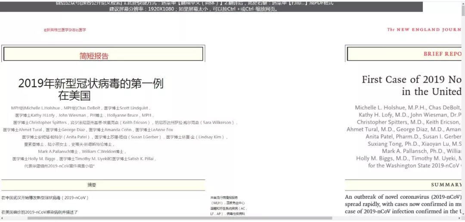Image resolution: width=465 pixels, height=222 pixels.
Task: Click the small note '(MLH)，国家免疫中心'
Action: pyautogui.click(x=228, y=203)
